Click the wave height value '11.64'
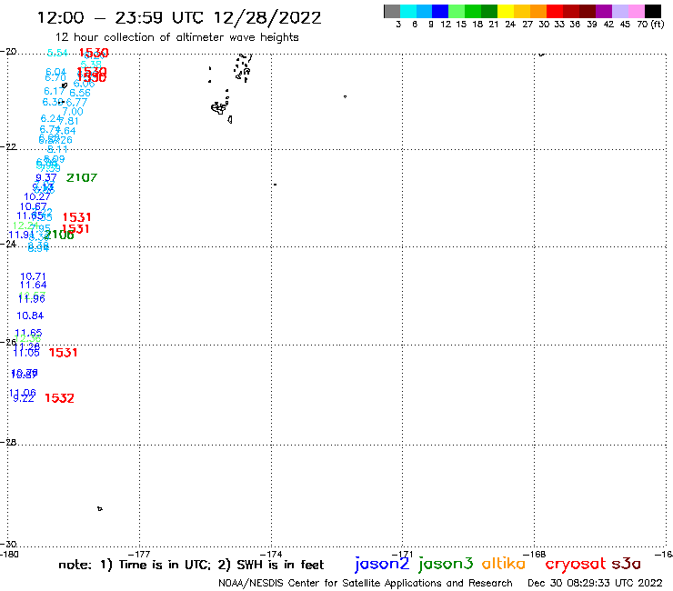673x591 pixels. click(x=33, y=285)
